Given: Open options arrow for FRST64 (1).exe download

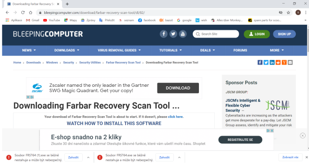Looking at the screenshot, I should click(x=88, y=157).
